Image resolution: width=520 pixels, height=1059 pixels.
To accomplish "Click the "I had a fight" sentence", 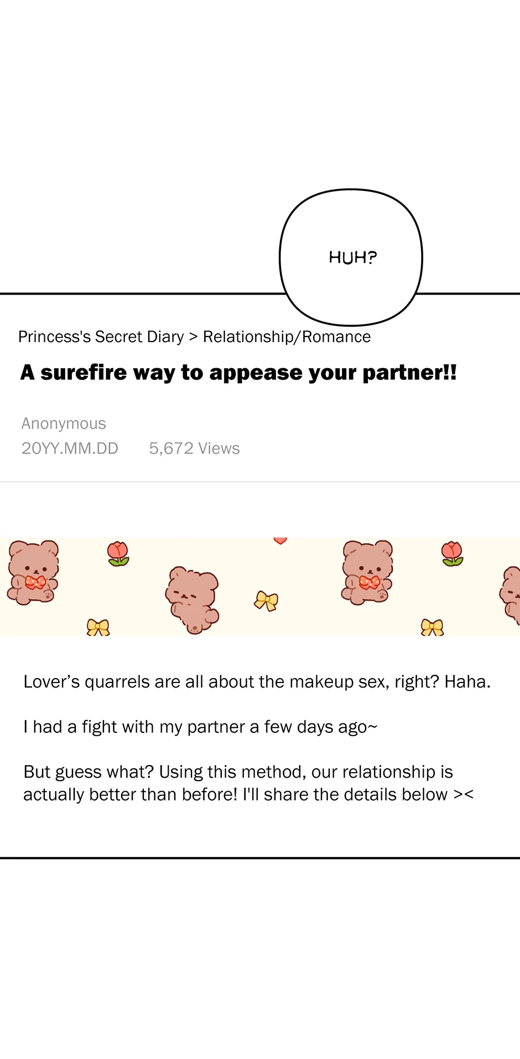I will pos(200,727).
